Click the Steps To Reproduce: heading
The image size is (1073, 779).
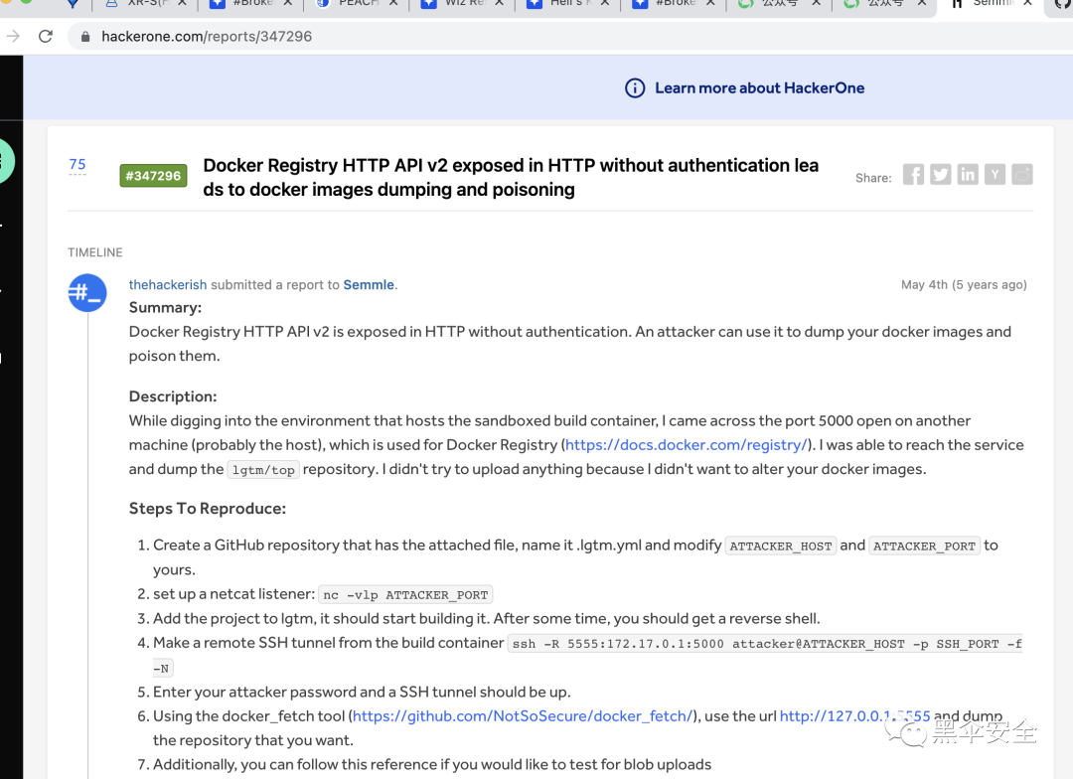(x=208, y=509)
